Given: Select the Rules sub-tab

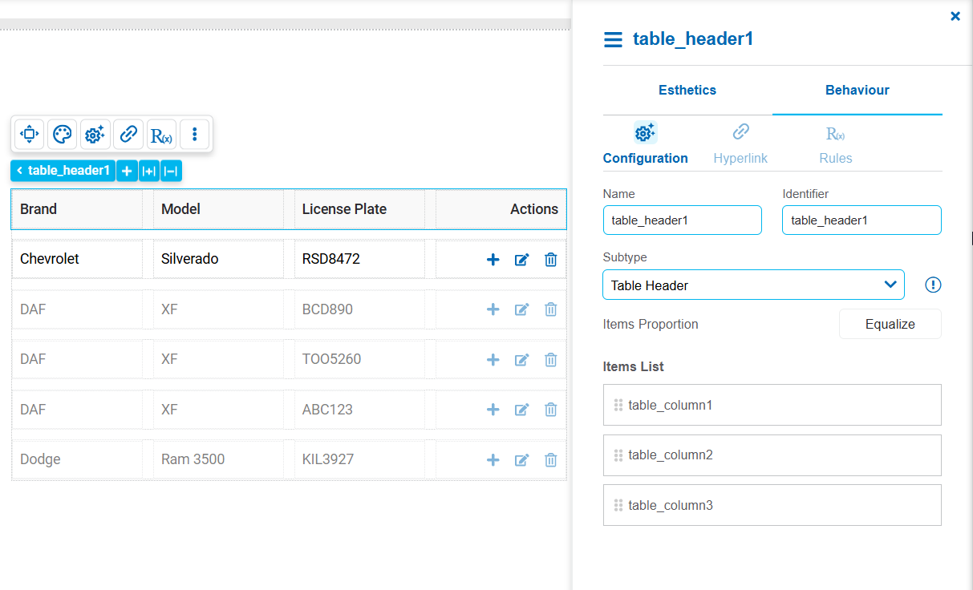Looking at the screenshot, I should click(836, 144).
